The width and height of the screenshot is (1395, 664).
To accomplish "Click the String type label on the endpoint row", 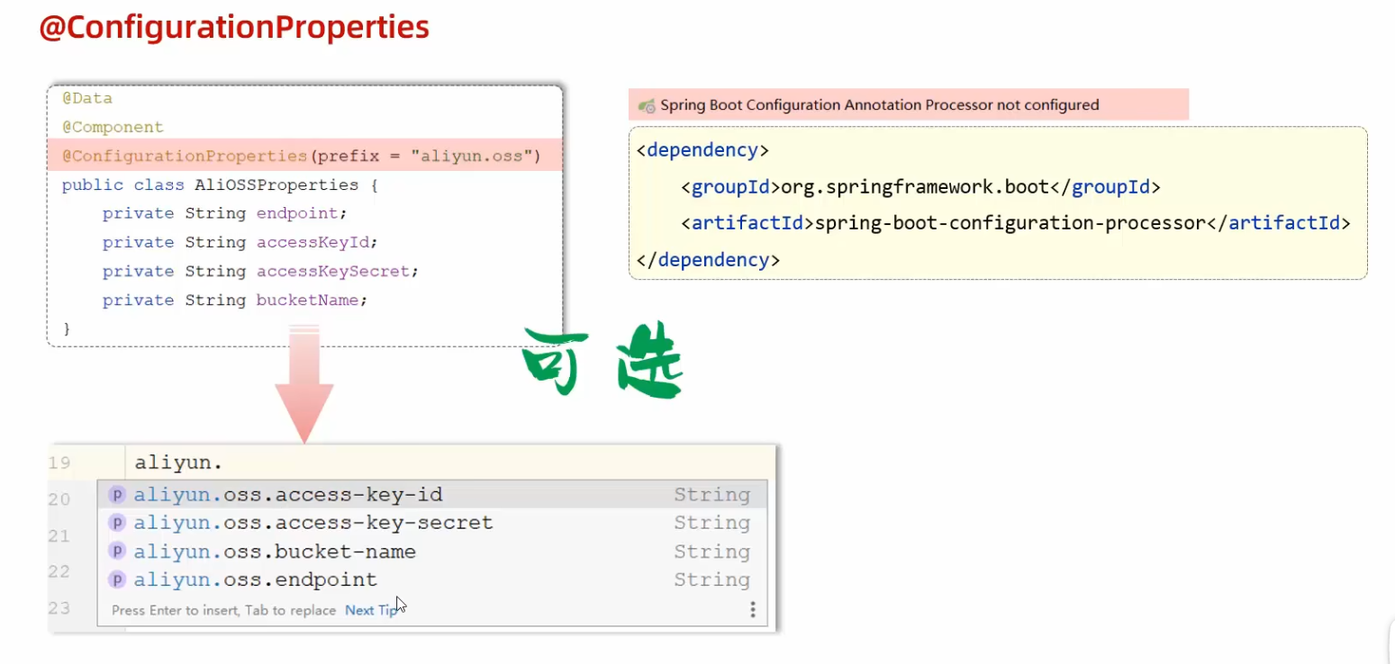I will (x=711, y=579).
